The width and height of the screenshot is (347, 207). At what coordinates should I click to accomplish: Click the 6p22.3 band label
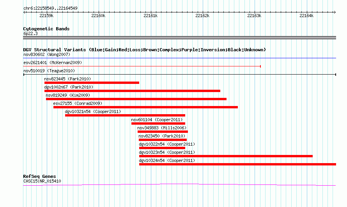pos(30,33)
